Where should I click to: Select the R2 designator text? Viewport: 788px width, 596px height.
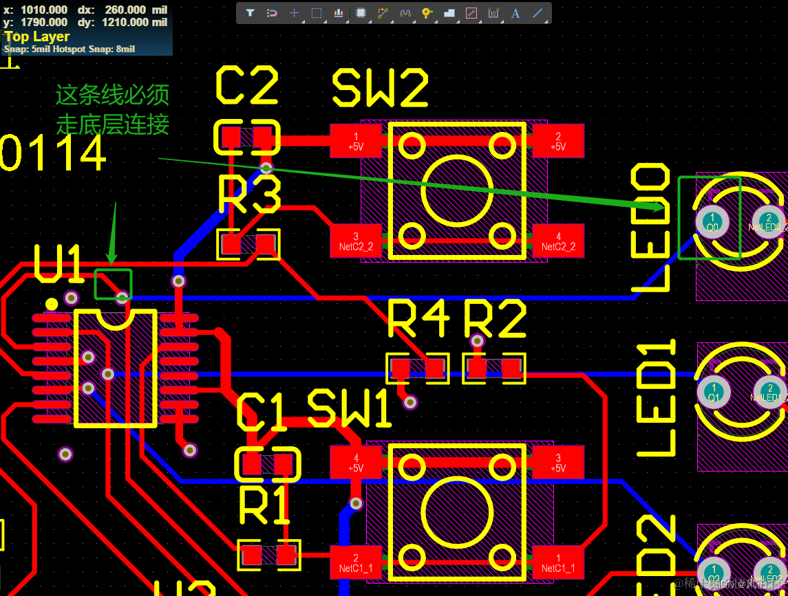coord(495,318)
